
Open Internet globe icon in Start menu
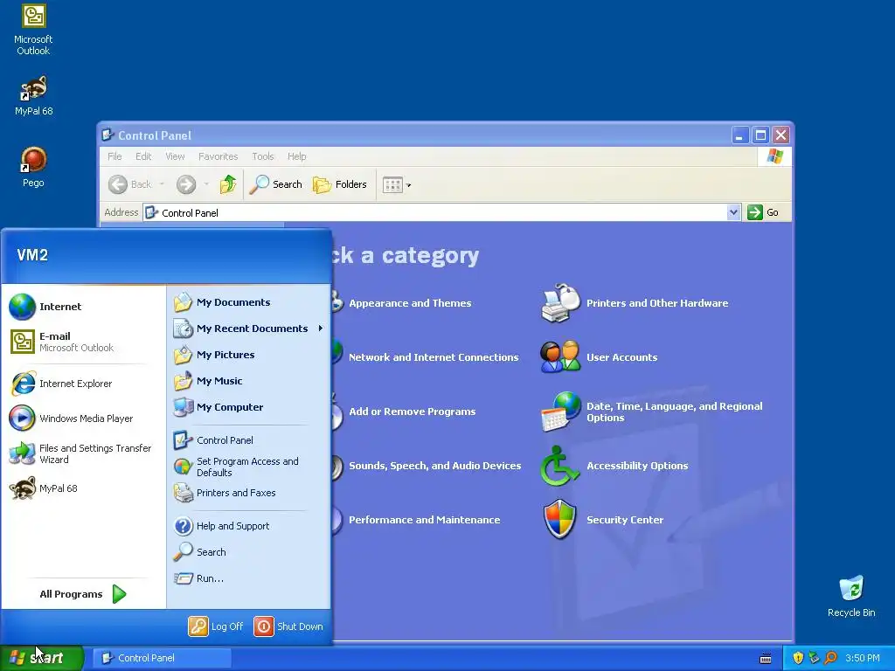click(x=22, y=307)
